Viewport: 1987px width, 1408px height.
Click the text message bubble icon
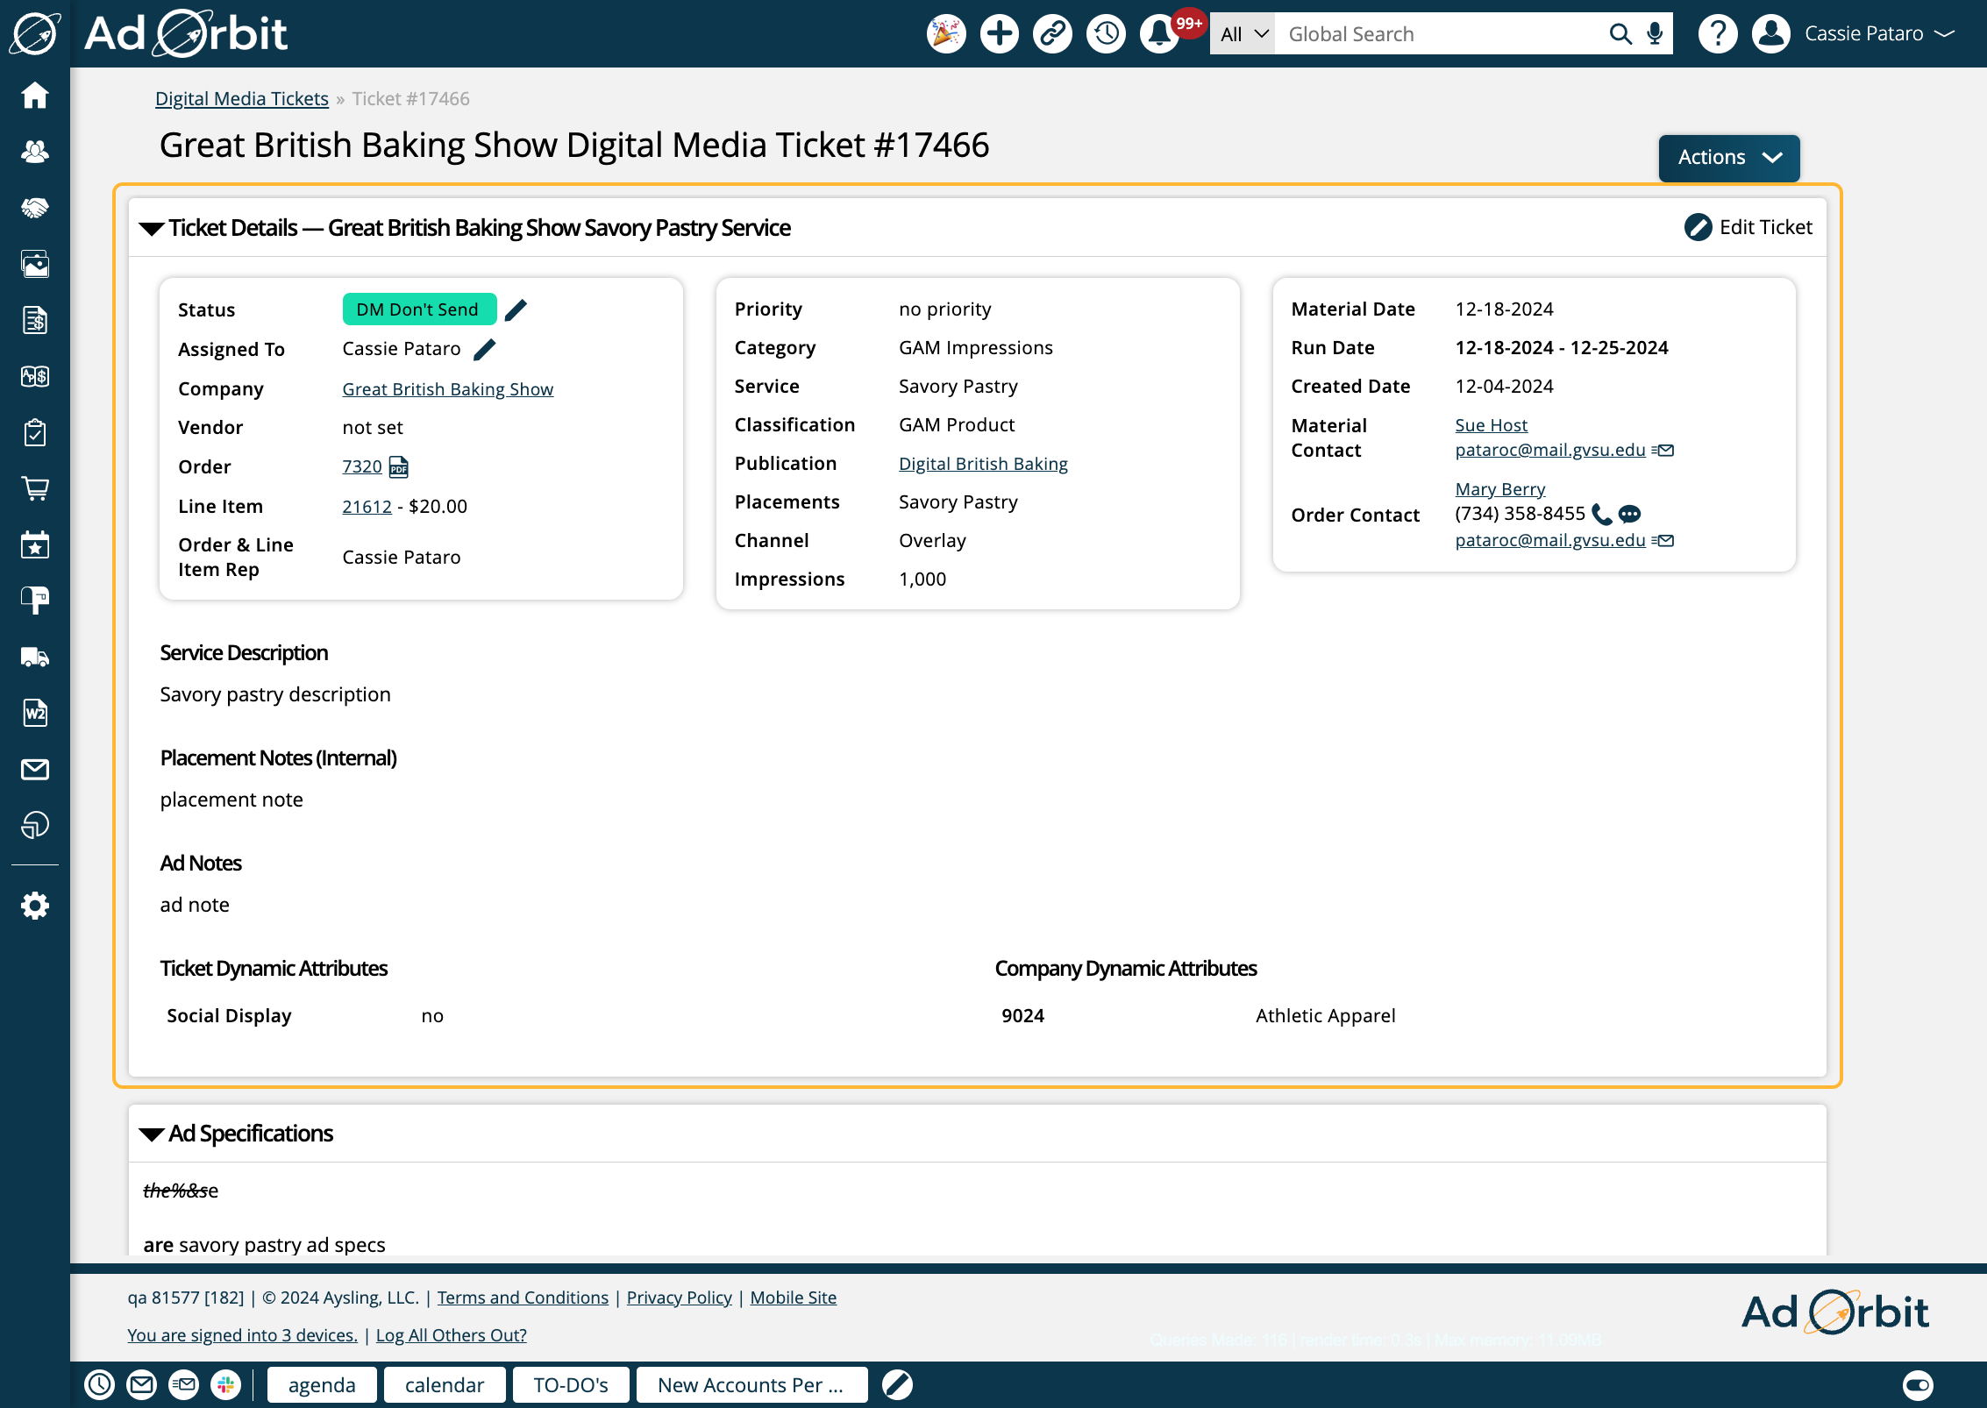point(1630,514)
